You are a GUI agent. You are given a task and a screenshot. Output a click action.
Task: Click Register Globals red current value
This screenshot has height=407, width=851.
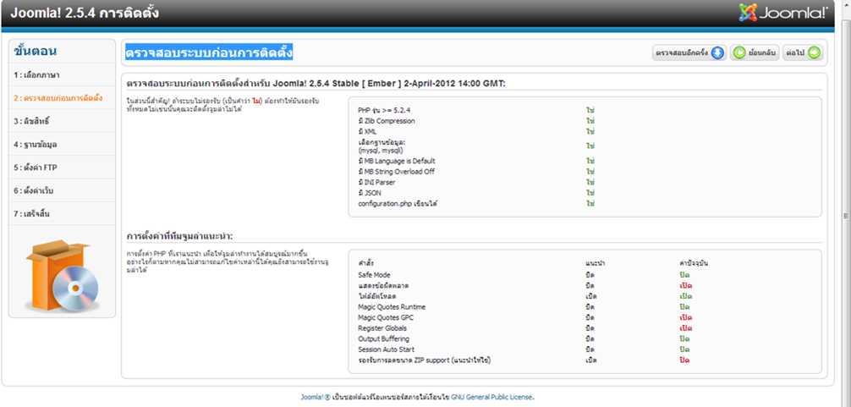click(686, 328)
